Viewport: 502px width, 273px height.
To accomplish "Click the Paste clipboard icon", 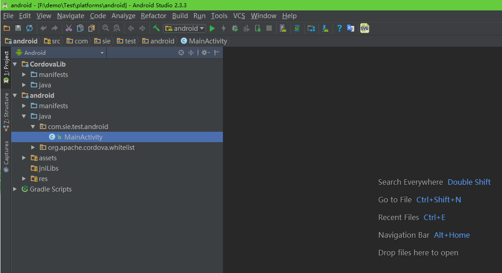I will click(x=92, y=28).
